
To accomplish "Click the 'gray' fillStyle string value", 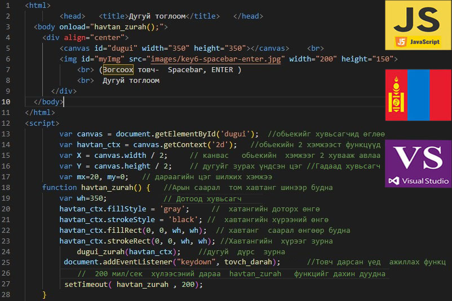I will [x=169, y=209].
